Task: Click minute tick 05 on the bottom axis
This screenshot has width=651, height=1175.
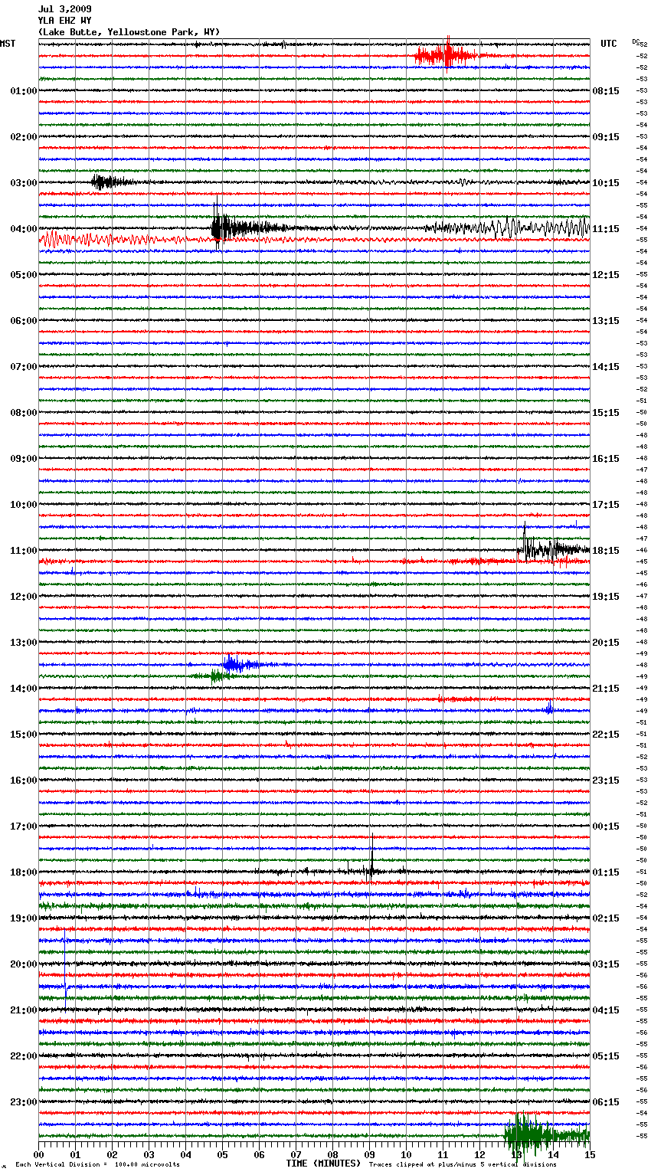Action: 222,1154
